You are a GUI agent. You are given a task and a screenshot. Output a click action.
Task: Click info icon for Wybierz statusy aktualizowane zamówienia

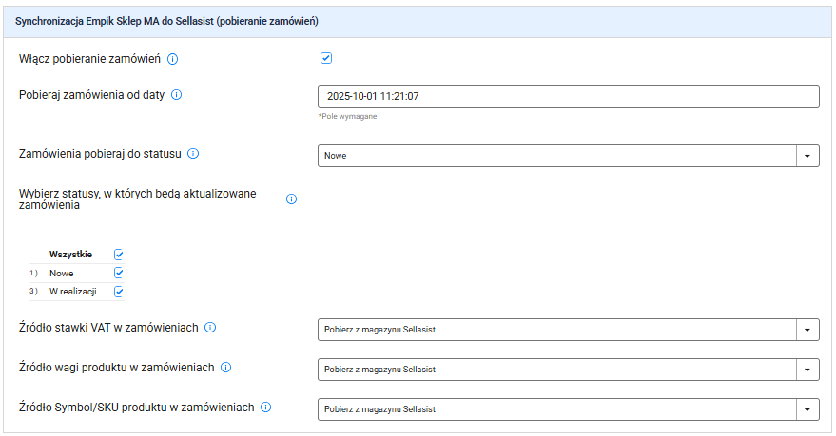click(x=291, y=199)
